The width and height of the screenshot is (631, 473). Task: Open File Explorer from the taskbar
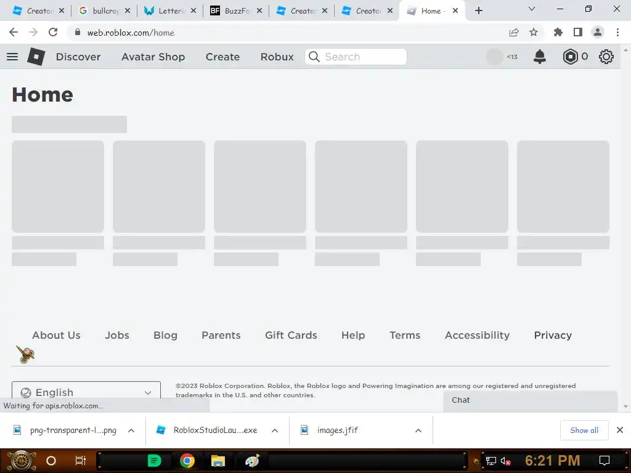coord(218,461)
